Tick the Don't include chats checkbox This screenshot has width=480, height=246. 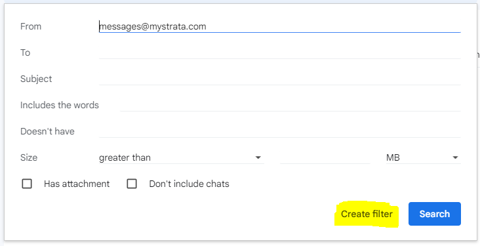coord(132,184)
